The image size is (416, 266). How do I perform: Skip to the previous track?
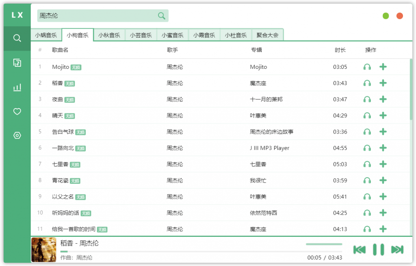point(359,249)
